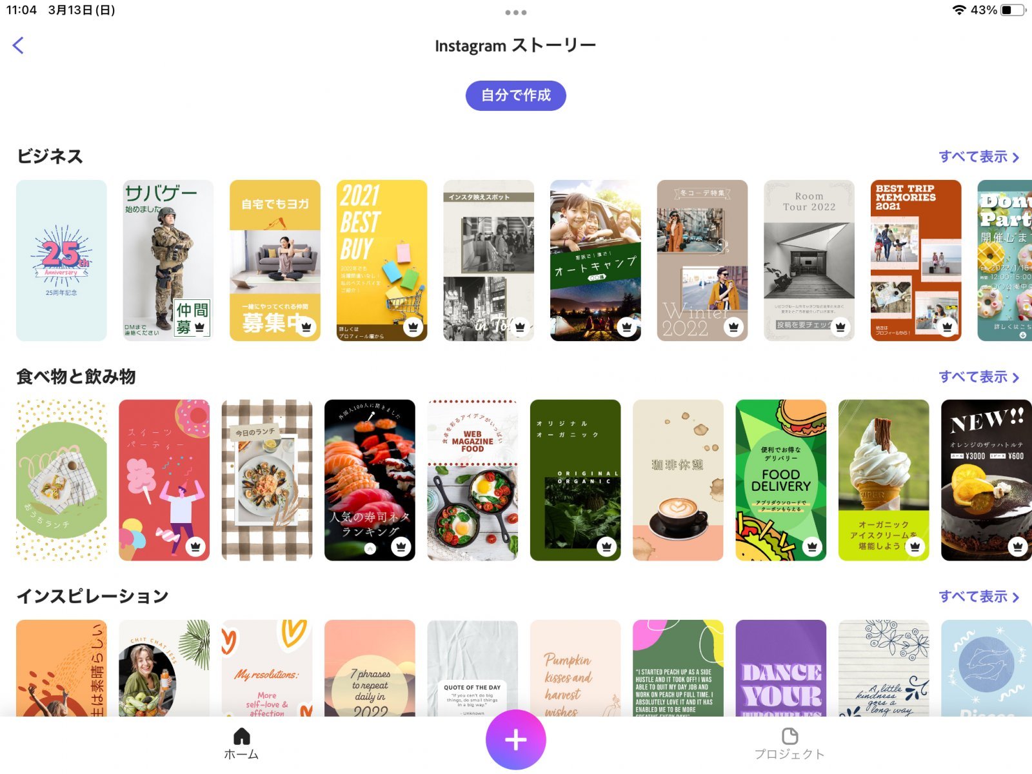1032x774 pixels.
Task: Tap the three-dot multitasking indicator
Action: pyautogui.click(x=516, y=12)
